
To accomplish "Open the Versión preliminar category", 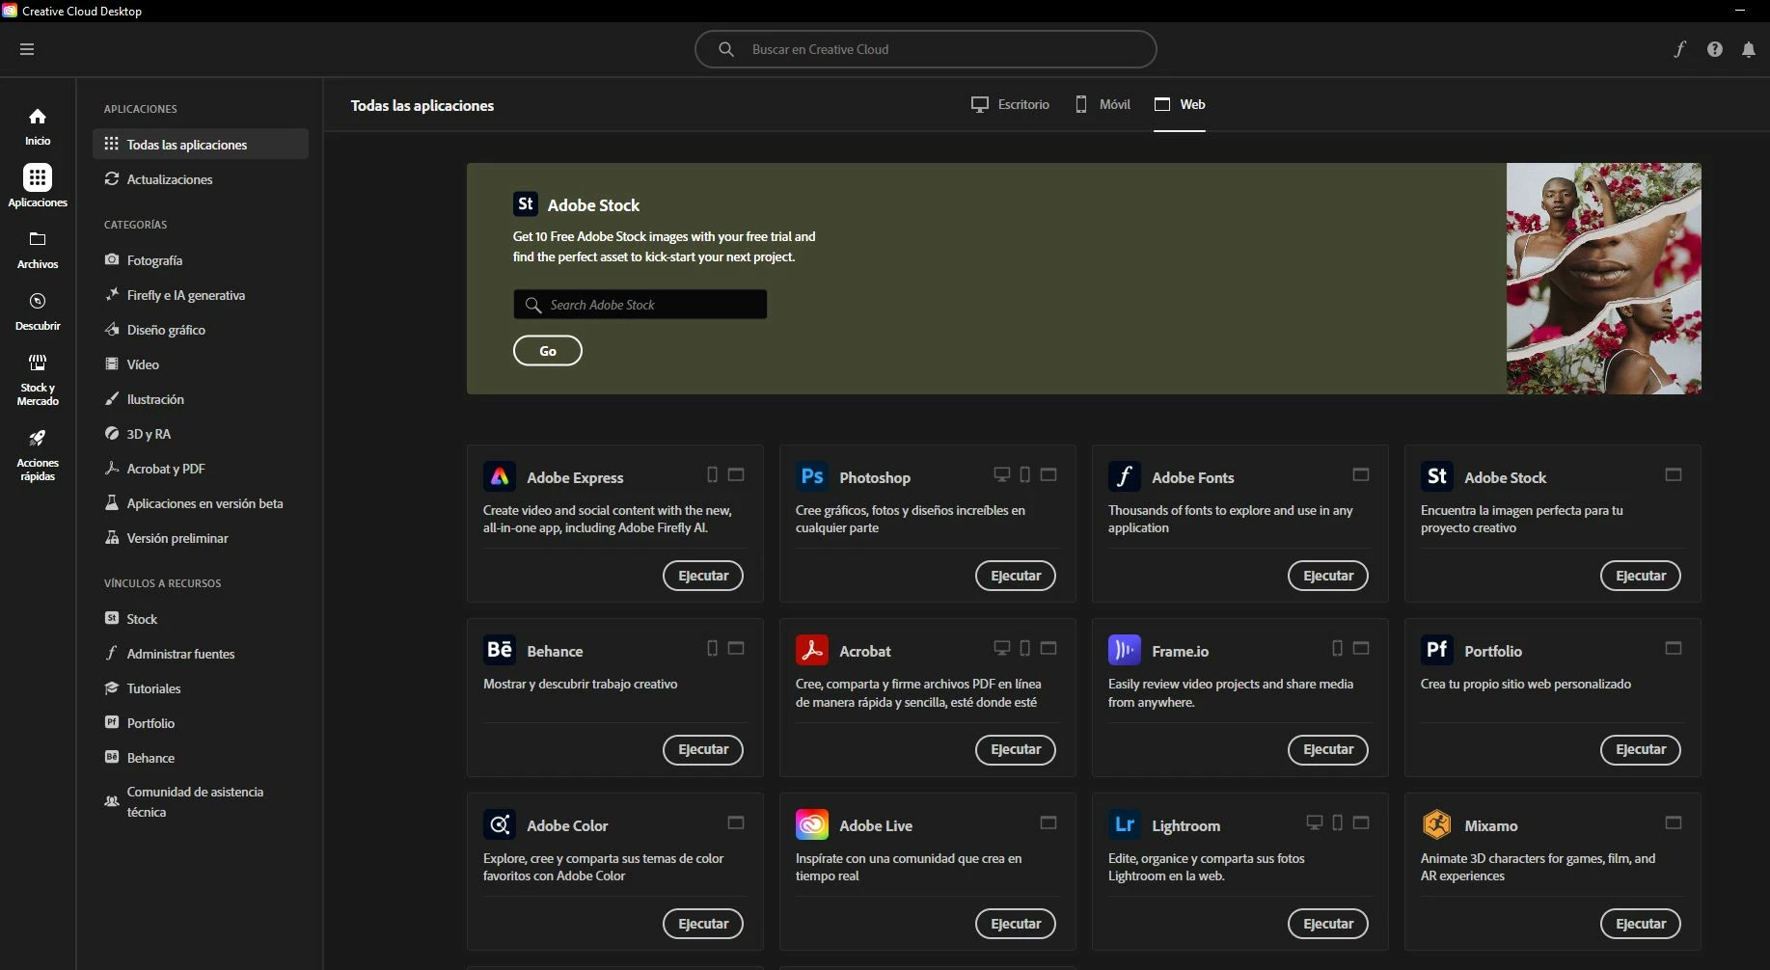I will coord(201,538).
